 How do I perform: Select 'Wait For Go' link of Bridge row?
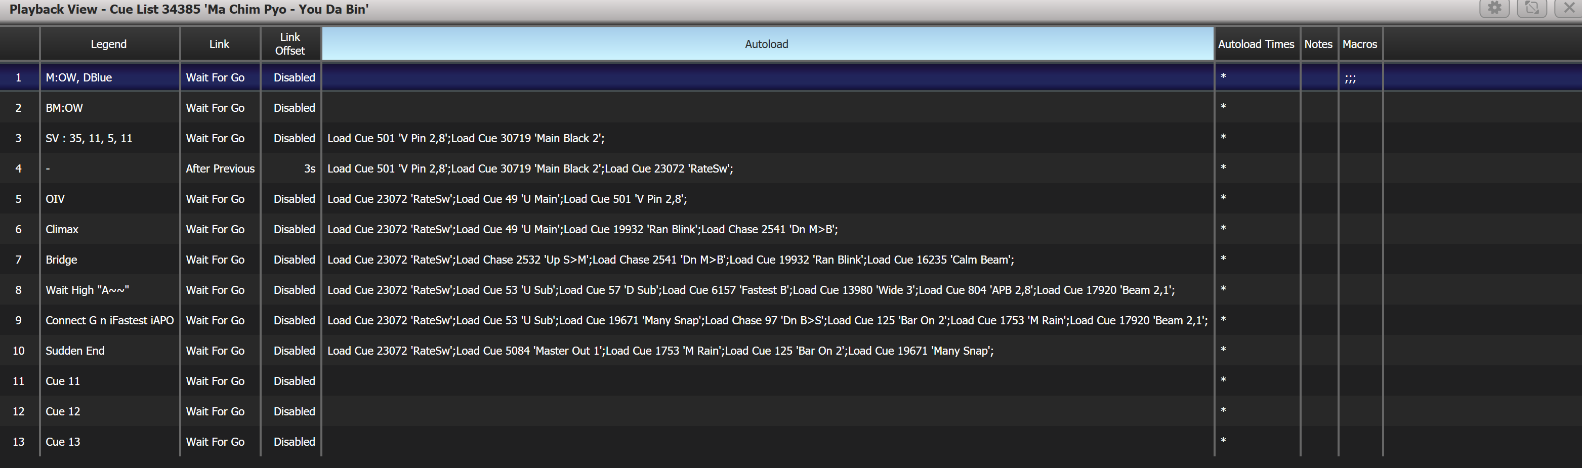(220, 260)
